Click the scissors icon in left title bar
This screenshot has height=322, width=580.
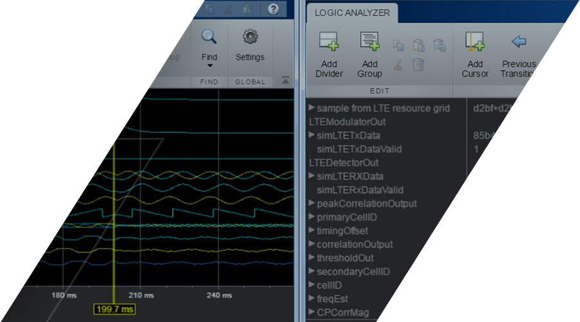click(228, 10)
